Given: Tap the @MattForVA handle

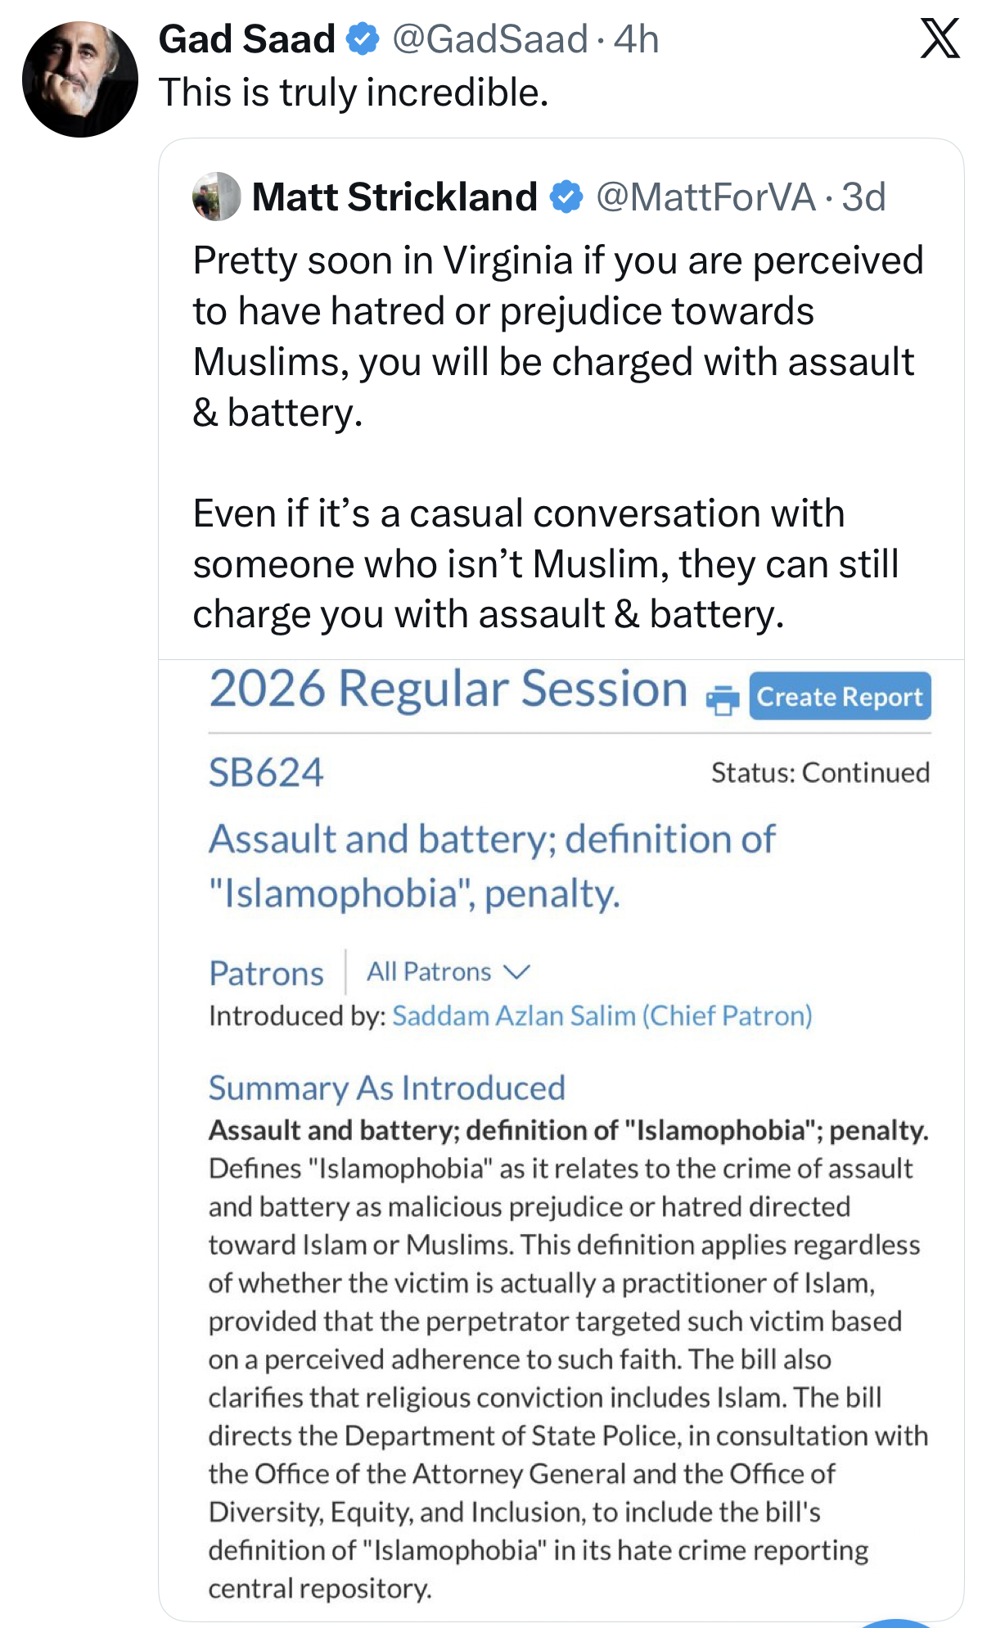Looking at the screenshot, I should point(705,197).
